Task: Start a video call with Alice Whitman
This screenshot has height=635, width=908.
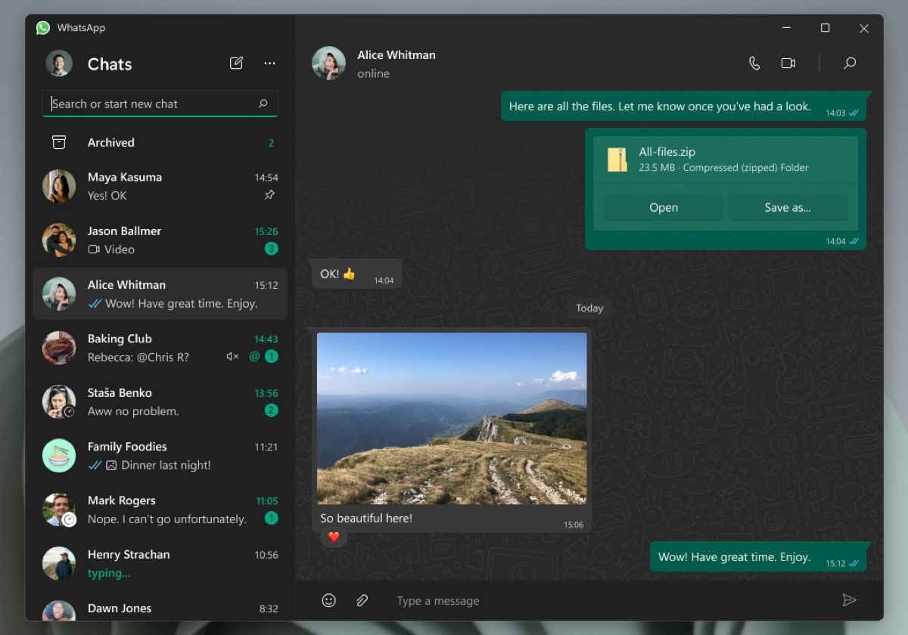Action: pyautogui.click(x=788, y=63)
